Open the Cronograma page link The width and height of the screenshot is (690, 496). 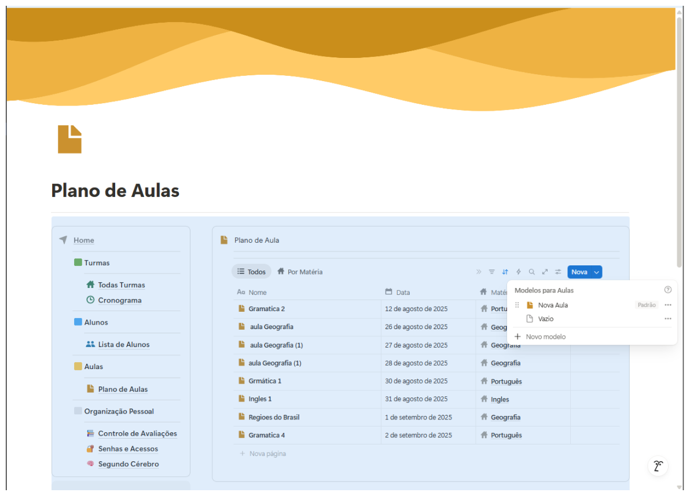point(119,300)
